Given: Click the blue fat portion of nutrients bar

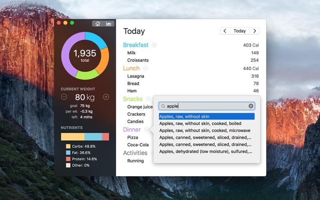Looking at the screenshot, I should click(93, 137).
